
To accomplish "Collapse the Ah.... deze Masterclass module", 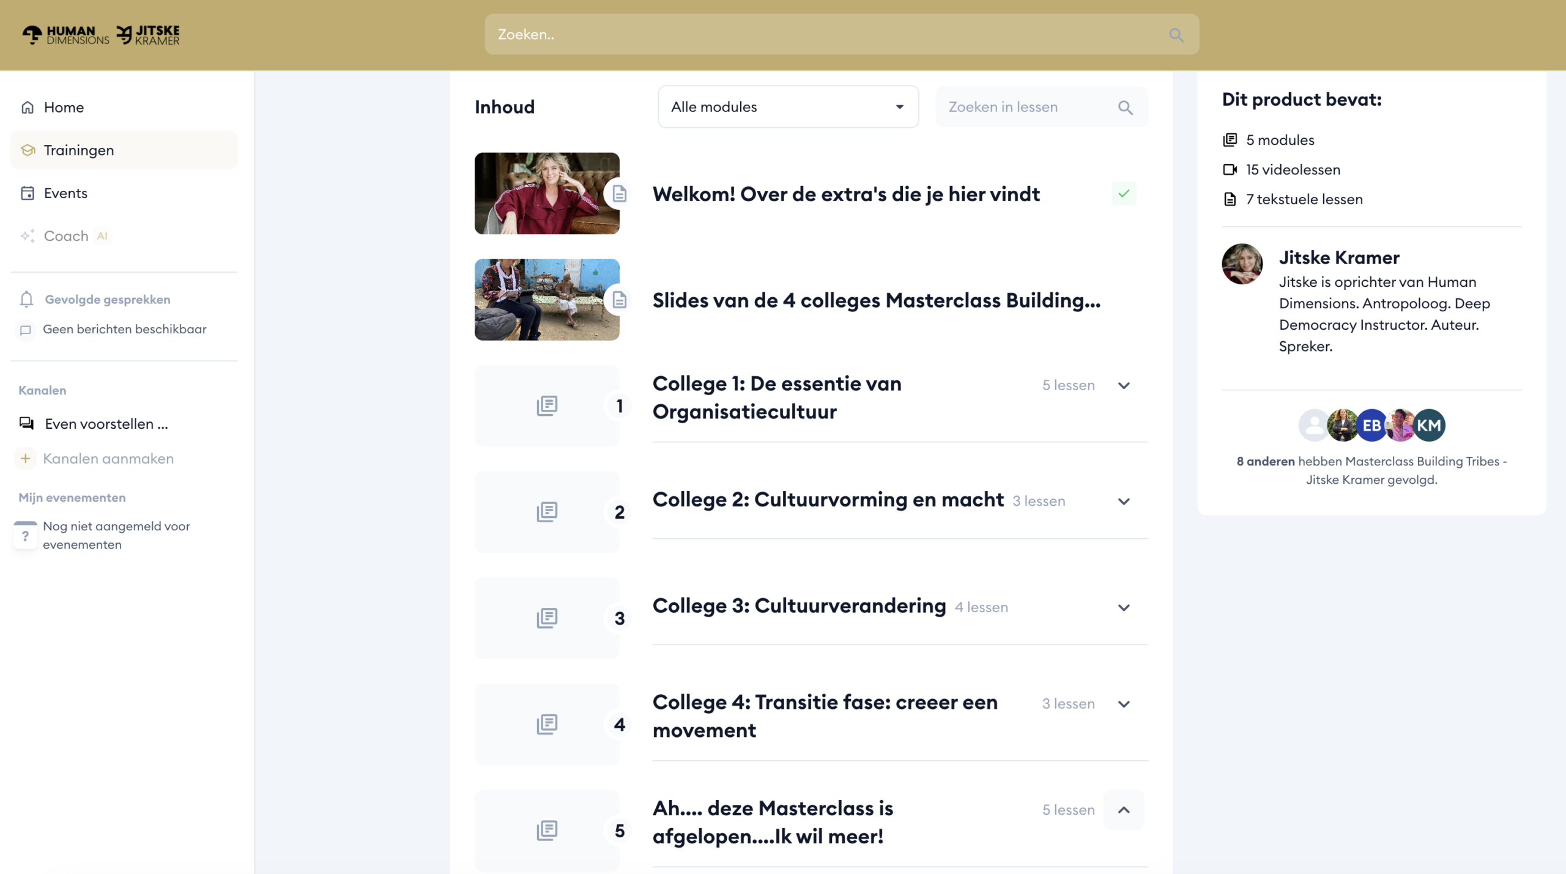I will pos(1124,810).
